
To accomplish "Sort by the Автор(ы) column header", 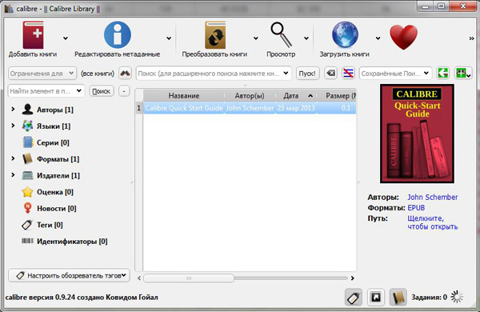I will pyautogui.click(x=250, y=96).
